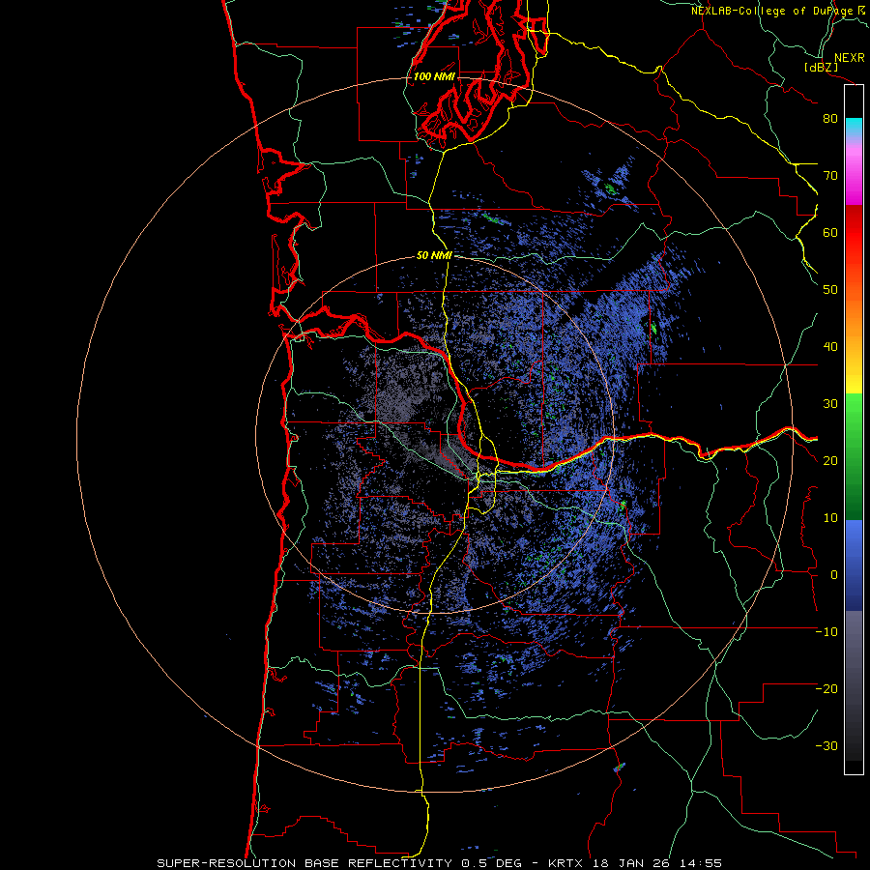870x870 pixels.
Task: Click the 14:55 timestamp
Action: point(699,863)
